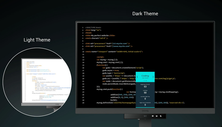Click the right bracket arrow beside Coding

(153, 77)
